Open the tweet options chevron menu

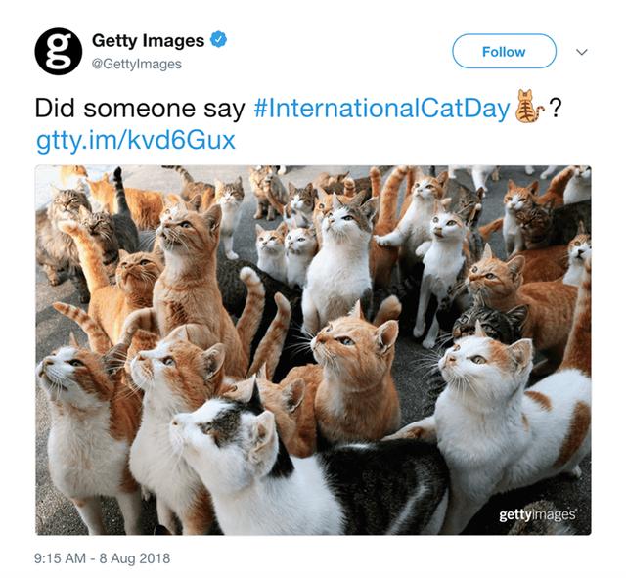[x=582, y=52]
